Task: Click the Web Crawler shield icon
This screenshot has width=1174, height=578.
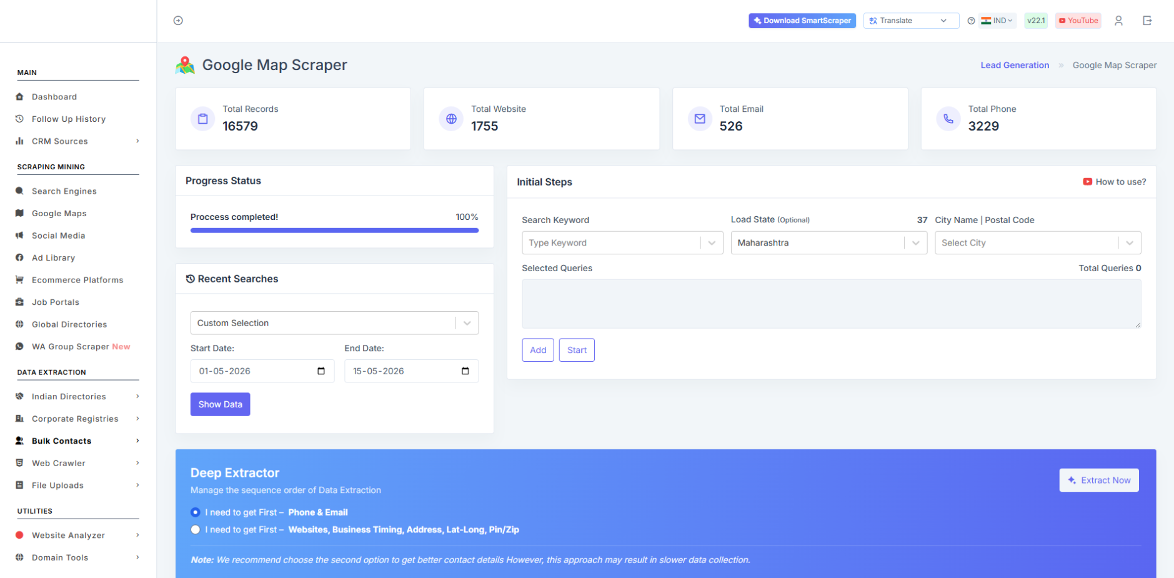Action: tap(19, 463)
